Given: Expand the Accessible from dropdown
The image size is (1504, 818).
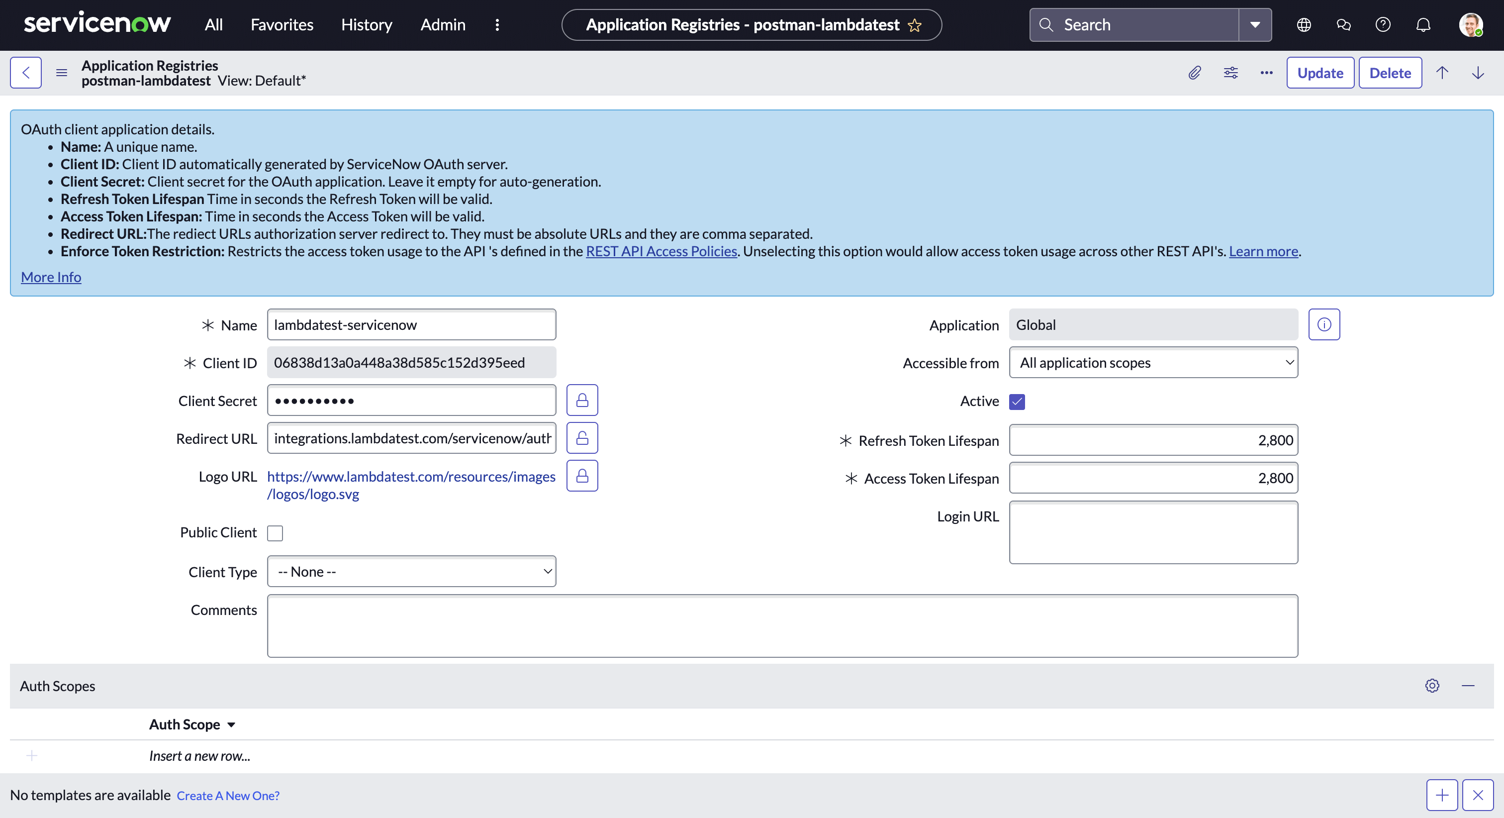Looking at the screenshot, I should click(x=1153, y=363).
